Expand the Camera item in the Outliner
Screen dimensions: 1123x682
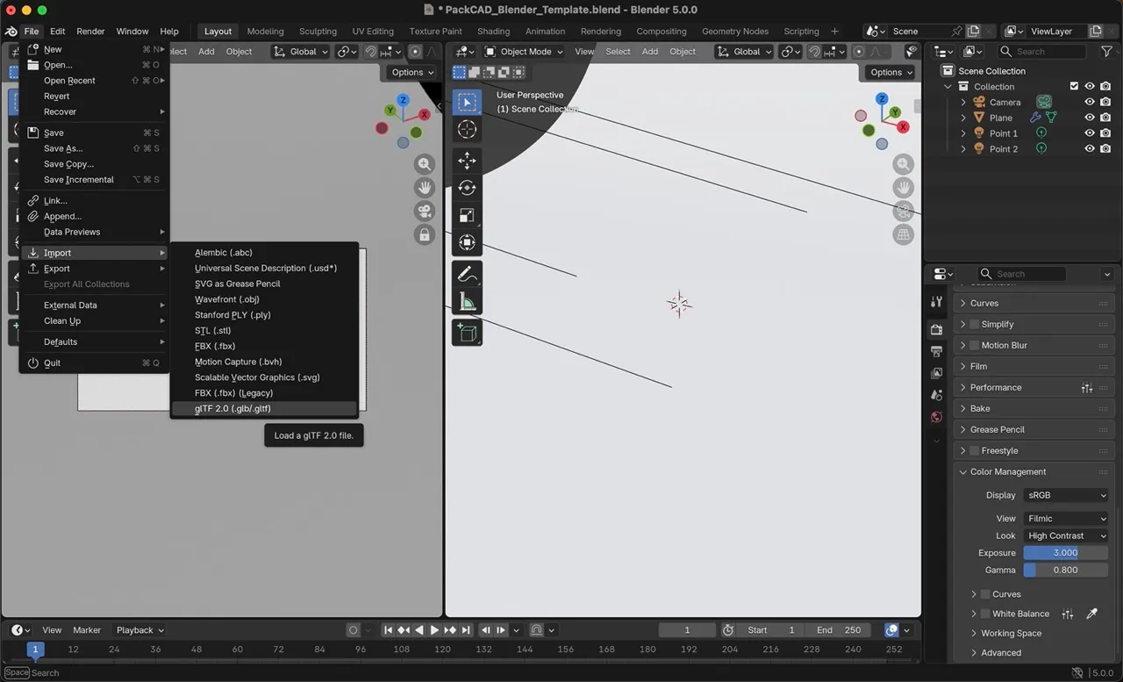pyautogui.click(x=964, y=102)
